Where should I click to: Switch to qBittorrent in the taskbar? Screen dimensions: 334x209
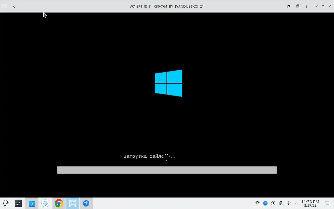(86, 203)
